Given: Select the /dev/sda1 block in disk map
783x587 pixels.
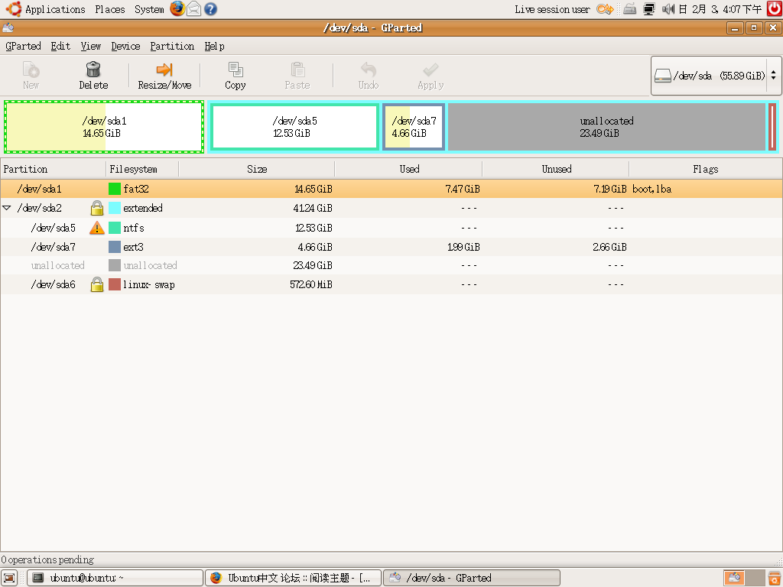Looking at the screenshot, I should click(x=104, y=127).
